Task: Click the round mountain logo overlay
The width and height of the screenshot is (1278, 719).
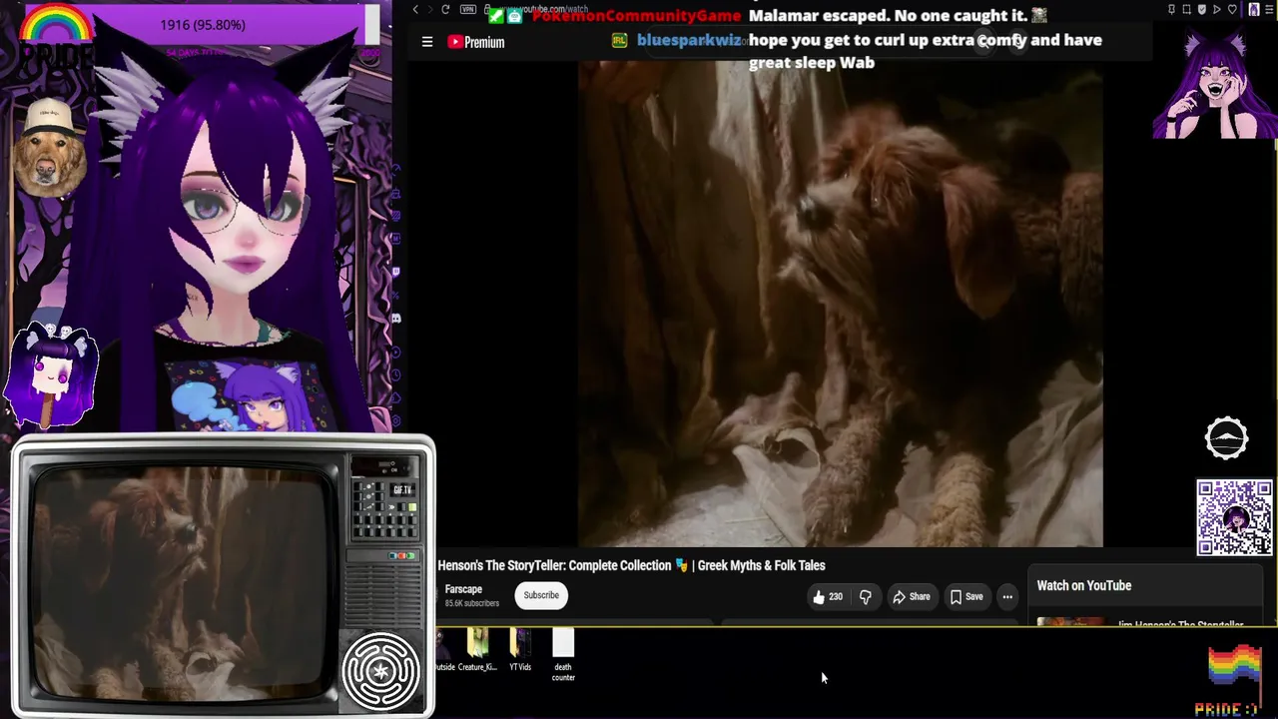Action: 1226,438
